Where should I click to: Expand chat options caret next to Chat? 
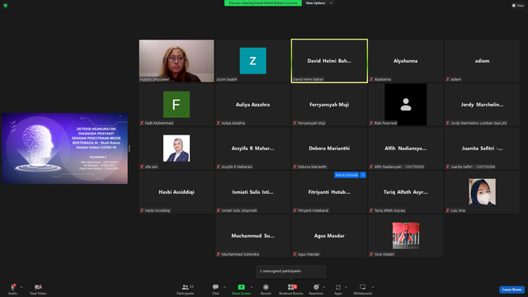point(224,287)
